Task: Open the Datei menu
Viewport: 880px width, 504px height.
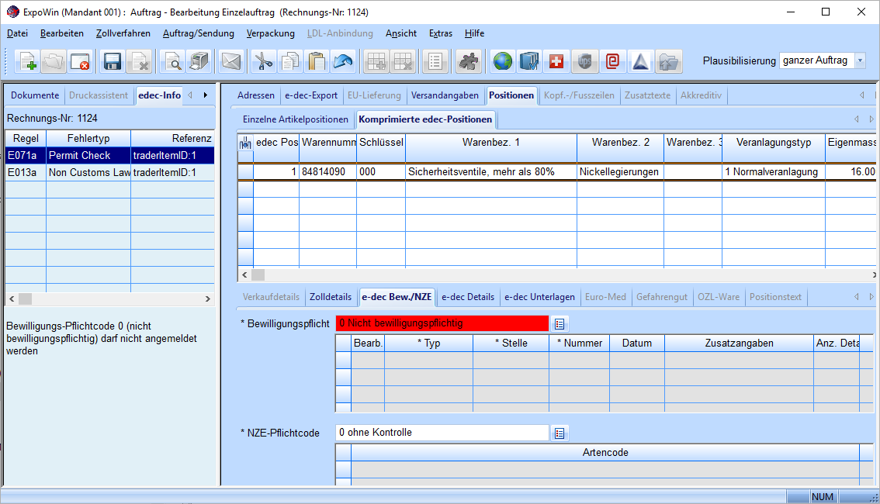Action: coord(17,33)
